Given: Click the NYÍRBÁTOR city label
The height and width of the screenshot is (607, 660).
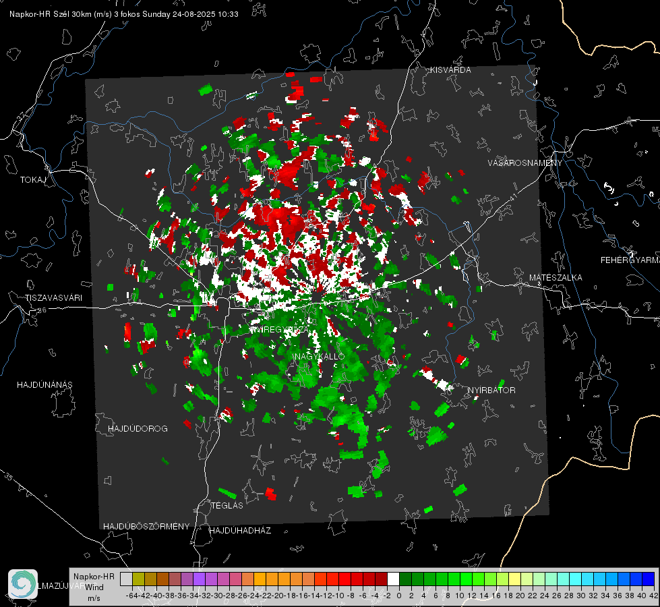Looking at the screenshot, I should point(491,391).
